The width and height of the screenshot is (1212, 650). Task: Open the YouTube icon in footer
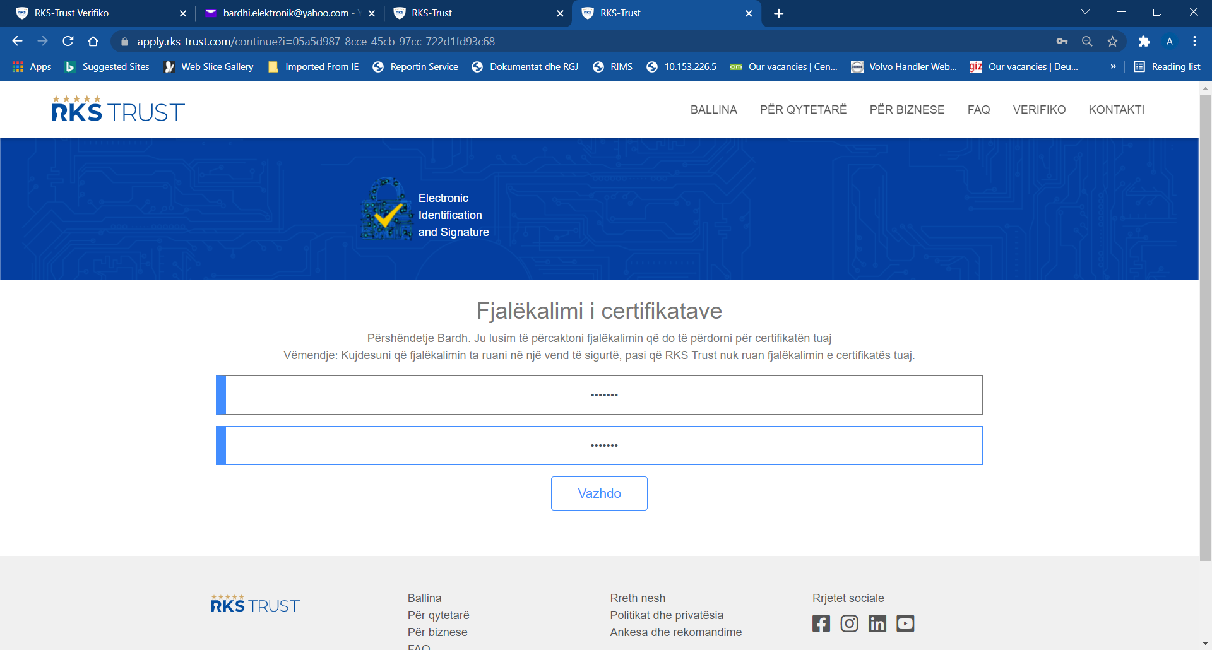coord(905,623)
